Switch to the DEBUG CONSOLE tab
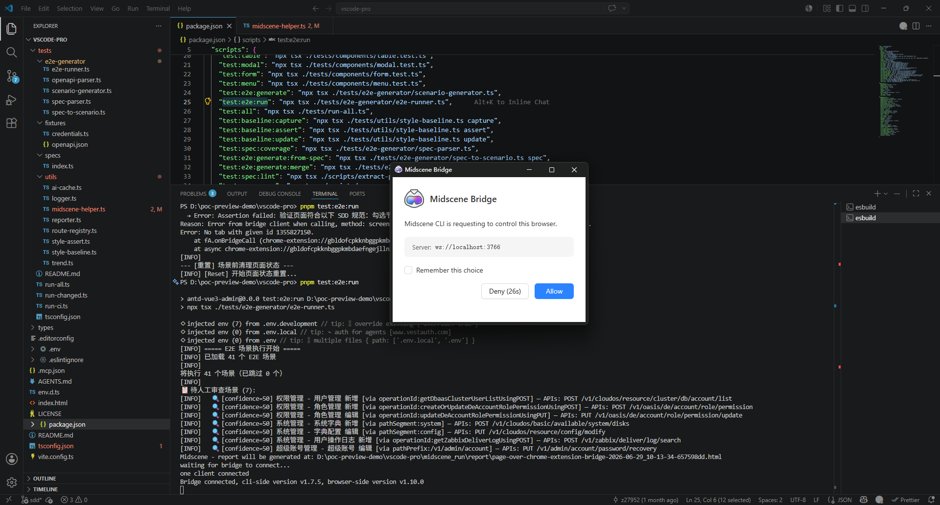This screenshot has height=505, width=940. click(280, 194)
